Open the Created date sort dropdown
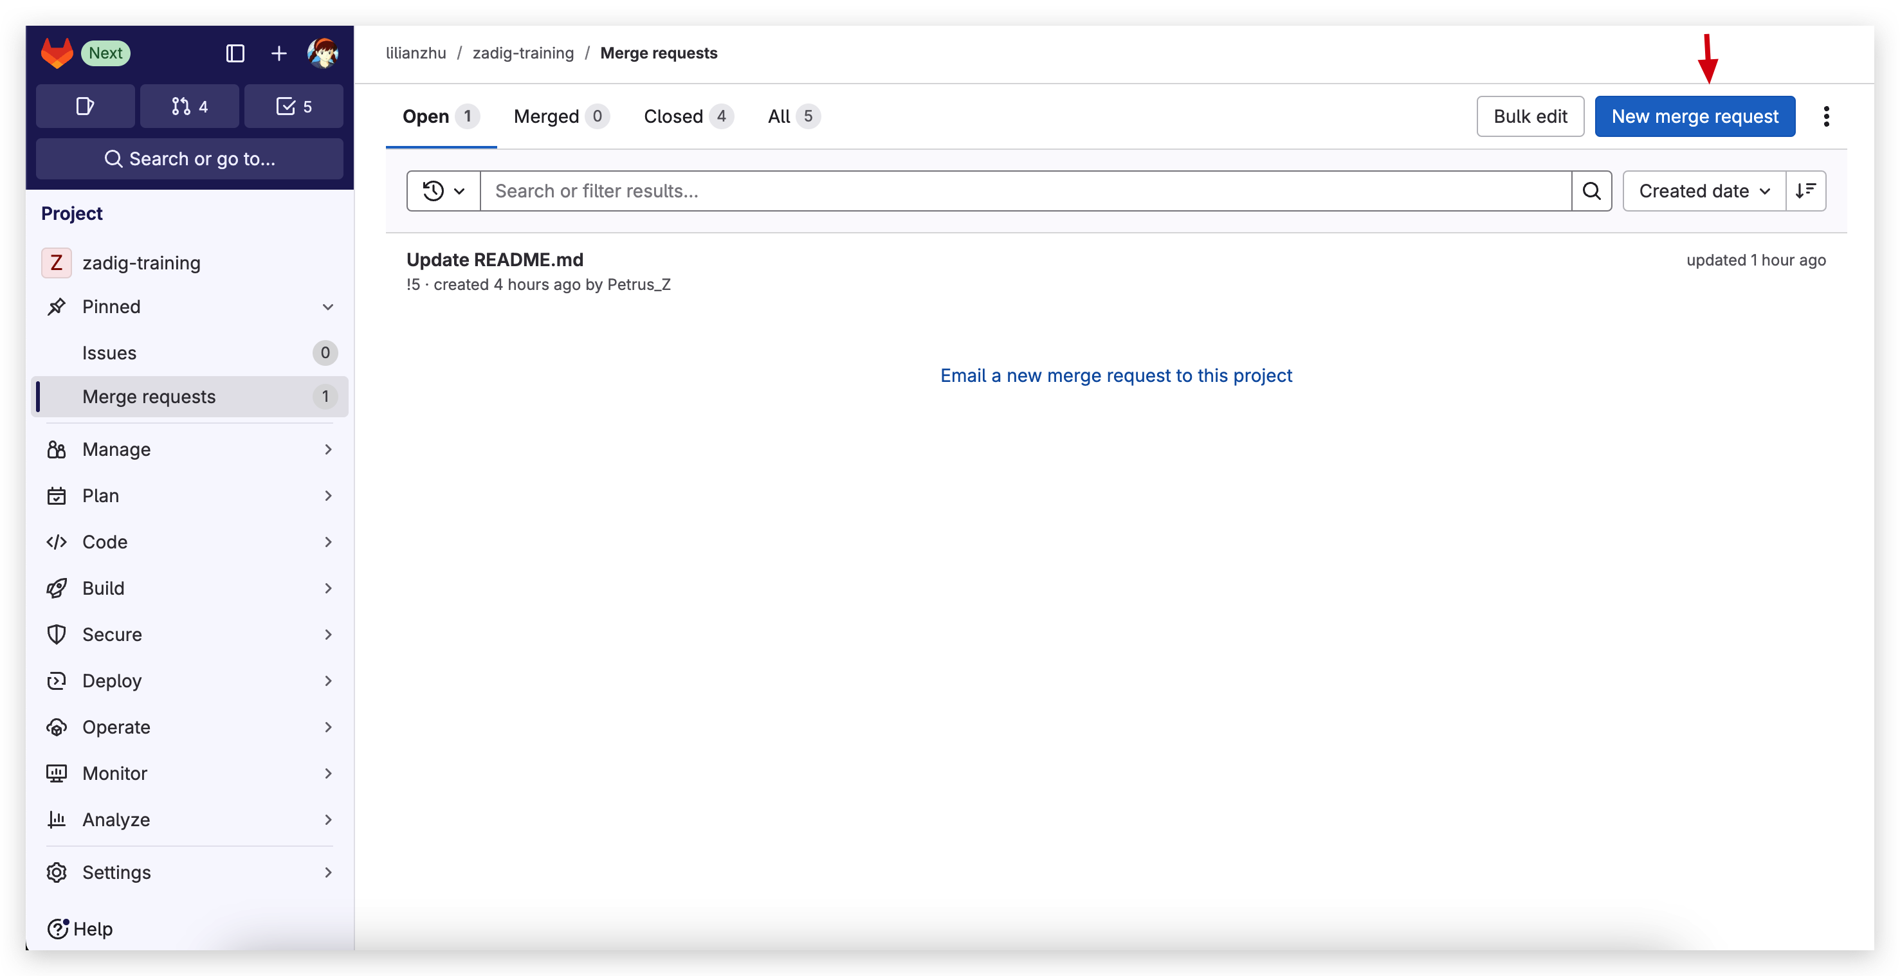Image resolution: width=1900 pixels, height=976 pixels. coord(1704,192)
